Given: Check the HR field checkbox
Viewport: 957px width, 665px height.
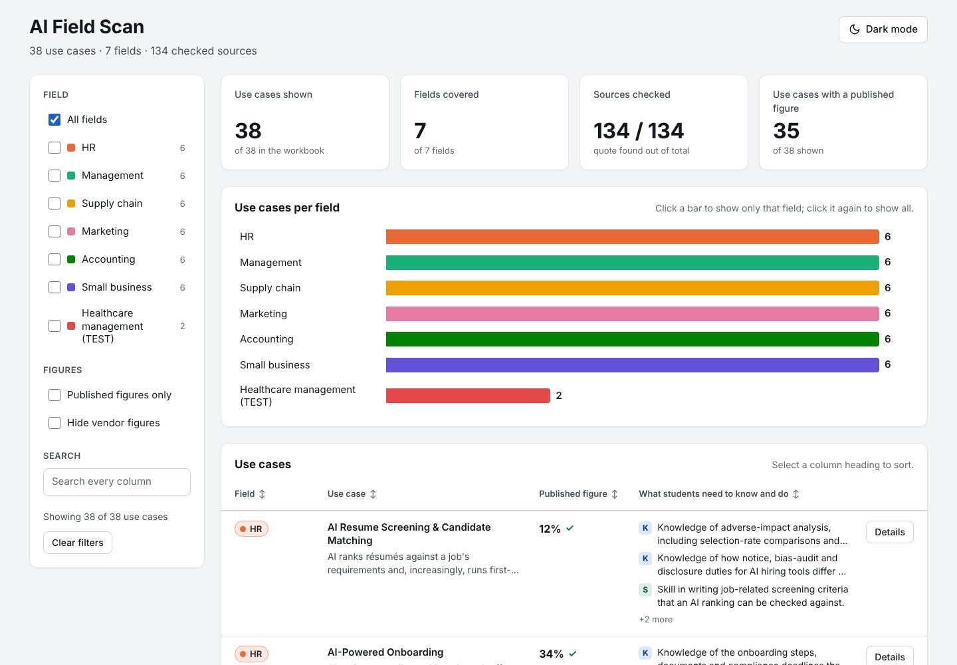Looking at the screenshot, I should 54,148.
